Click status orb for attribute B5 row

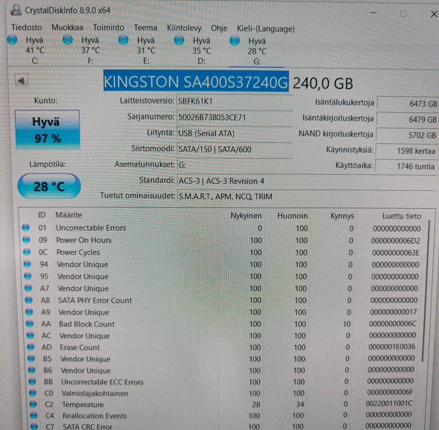32,358
